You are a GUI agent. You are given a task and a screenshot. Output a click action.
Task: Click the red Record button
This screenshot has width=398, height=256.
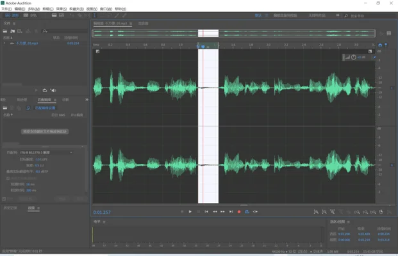(x=239, y=212)
